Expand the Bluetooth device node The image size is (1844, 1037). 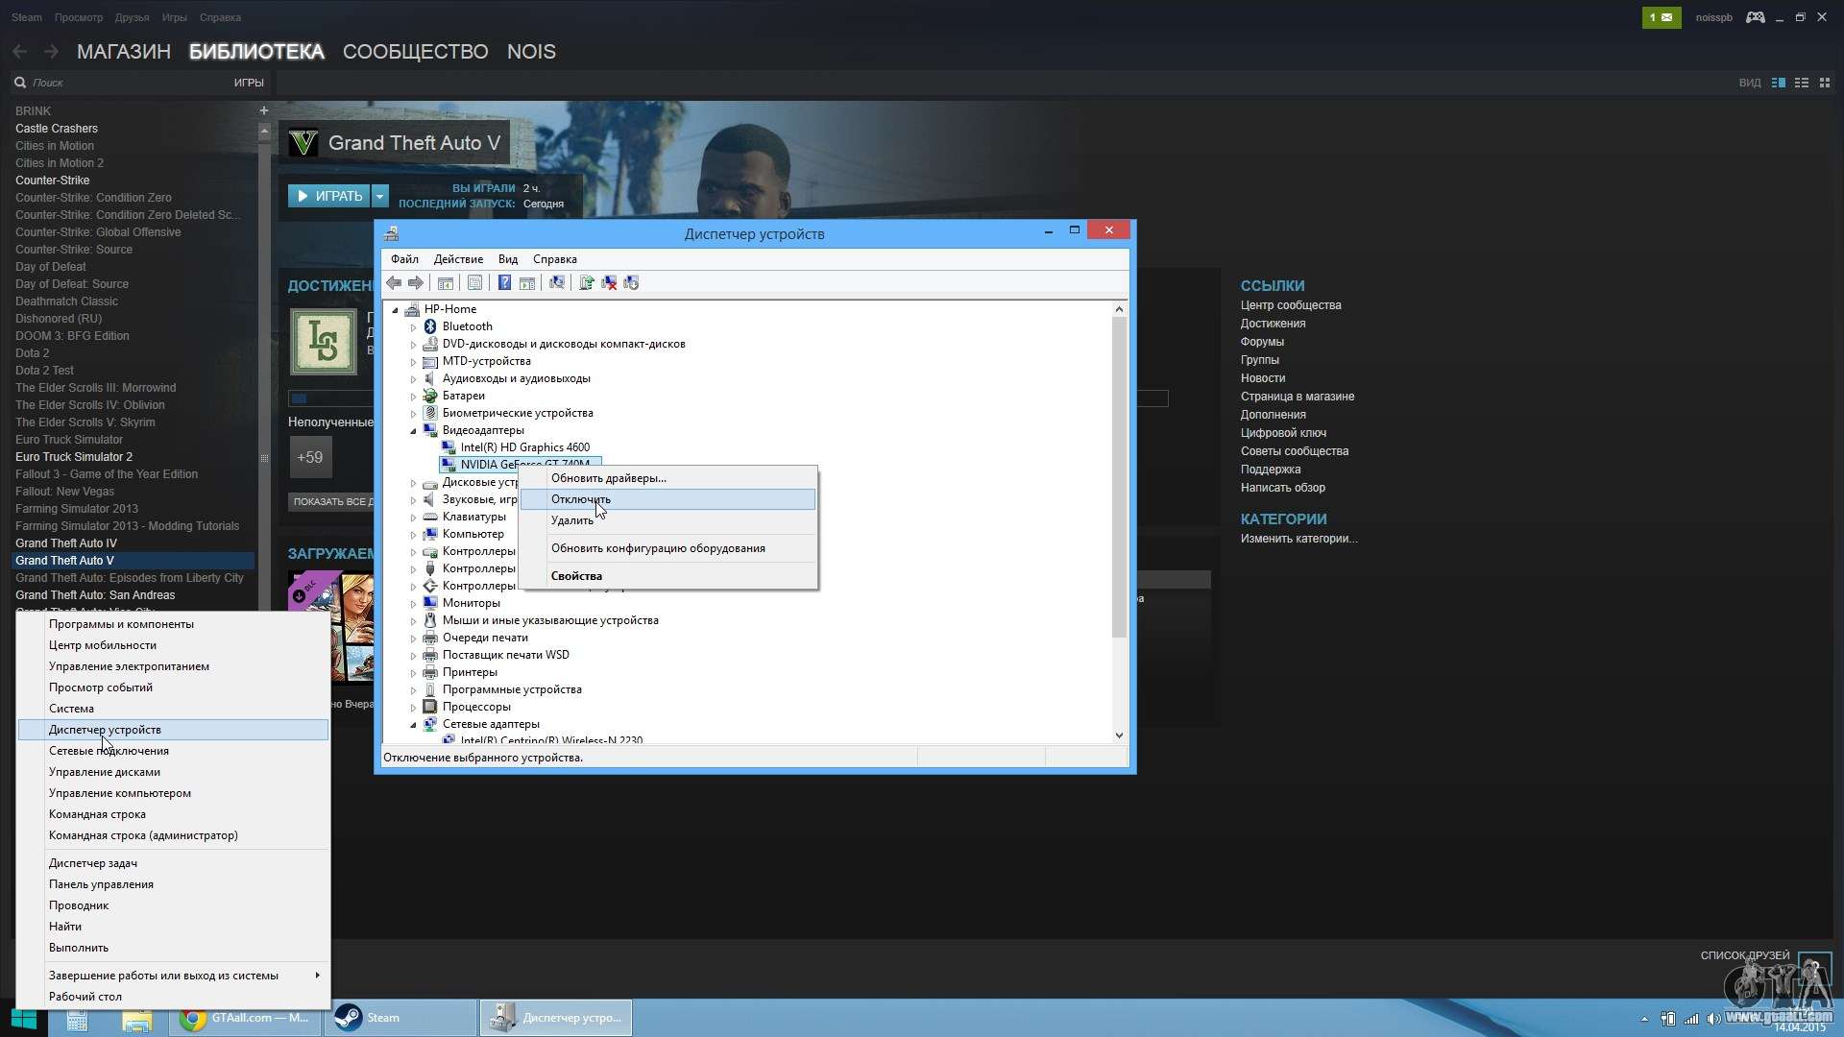[414, 326]
